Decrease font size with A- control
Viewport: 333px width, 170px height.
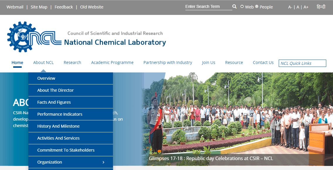point(290,7)
